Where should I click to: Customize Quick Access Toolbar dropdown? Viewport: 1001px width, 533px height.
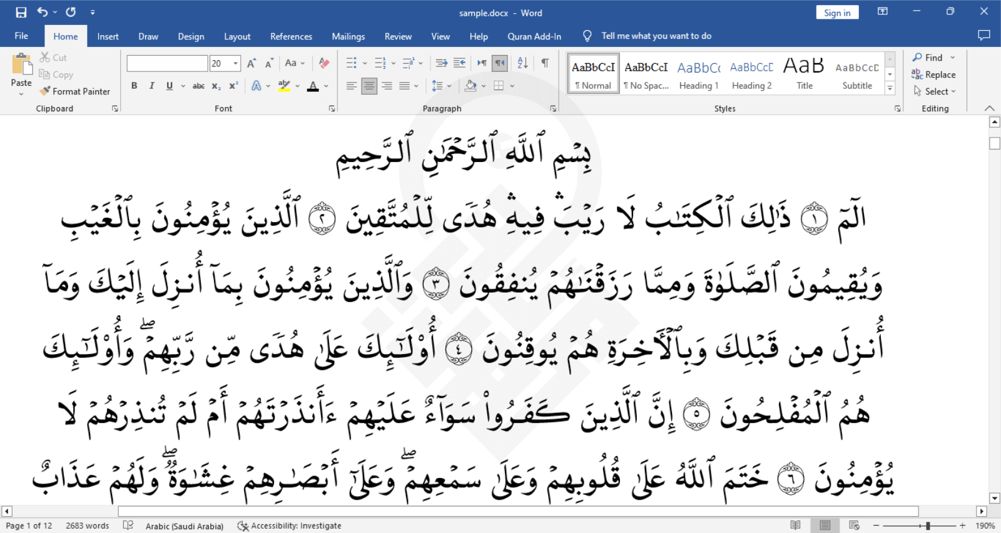coord(93,12)
